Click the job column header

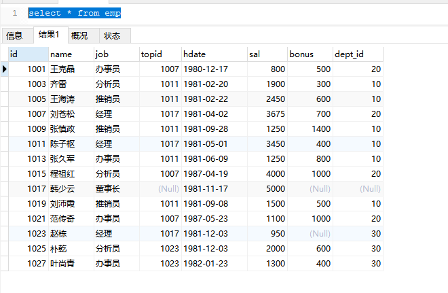coord(117,54)
